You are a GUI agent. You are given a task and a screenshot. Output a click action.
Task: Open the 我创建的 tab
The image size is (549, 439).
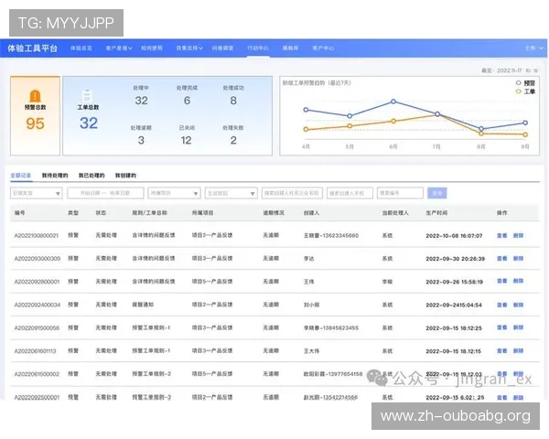[x=125, y=174]
